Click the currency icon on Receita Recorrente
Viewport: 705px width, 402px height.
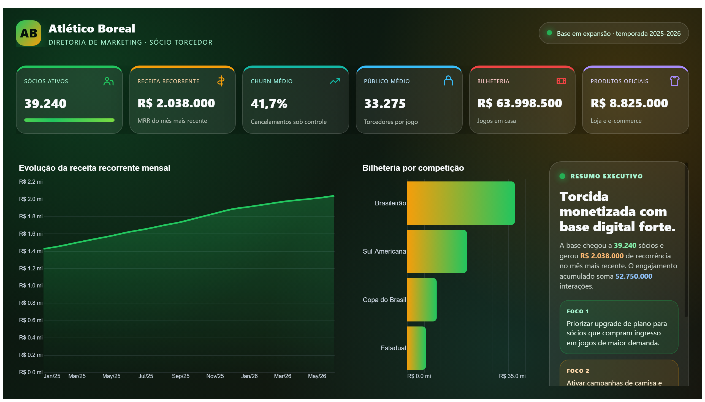tap(221, 81)
